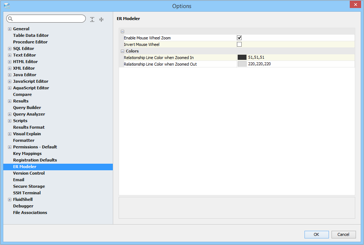Select the General tree item label
The width and height of the screenshot is (364, 245).
[x=21, y=29]
